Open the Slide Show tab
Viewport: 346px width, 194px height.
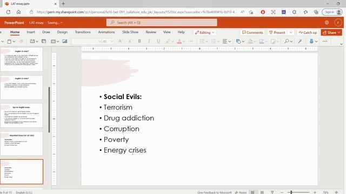pos(130,32)
